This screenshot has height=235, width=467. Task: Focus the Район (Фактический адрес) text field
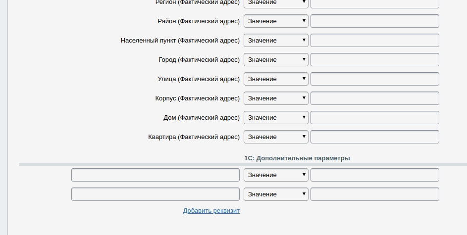pos(374,21)
